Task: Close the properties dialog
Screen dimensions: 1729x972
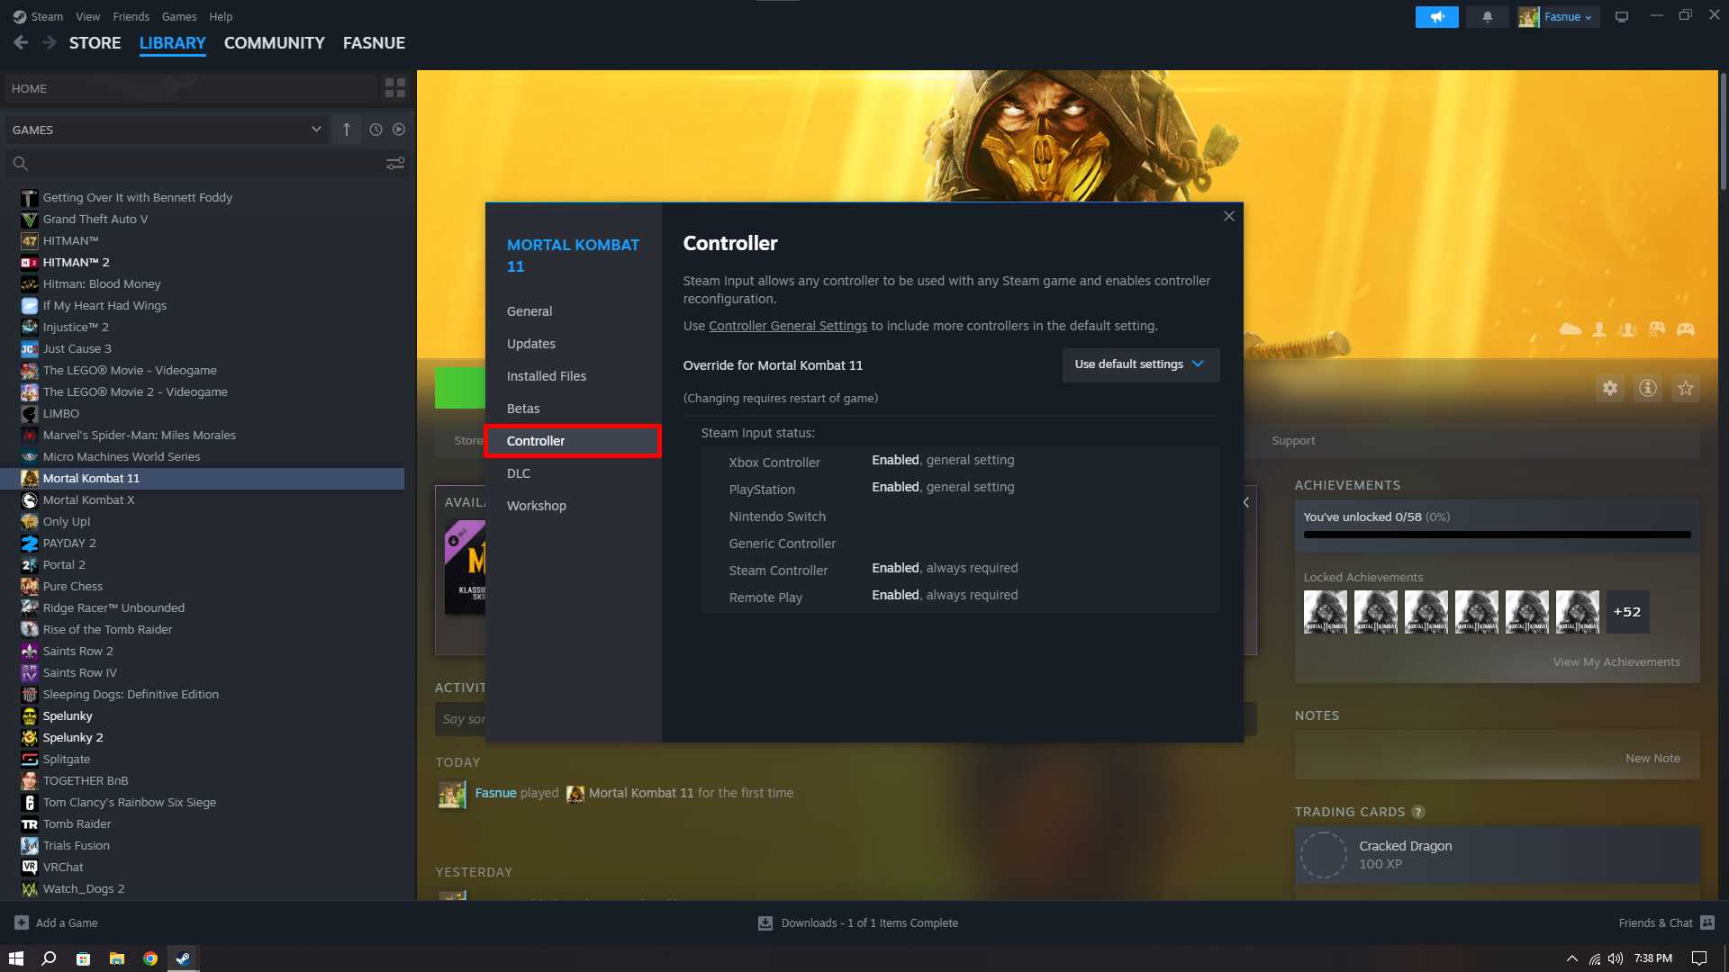Action: coord(1228,216)
